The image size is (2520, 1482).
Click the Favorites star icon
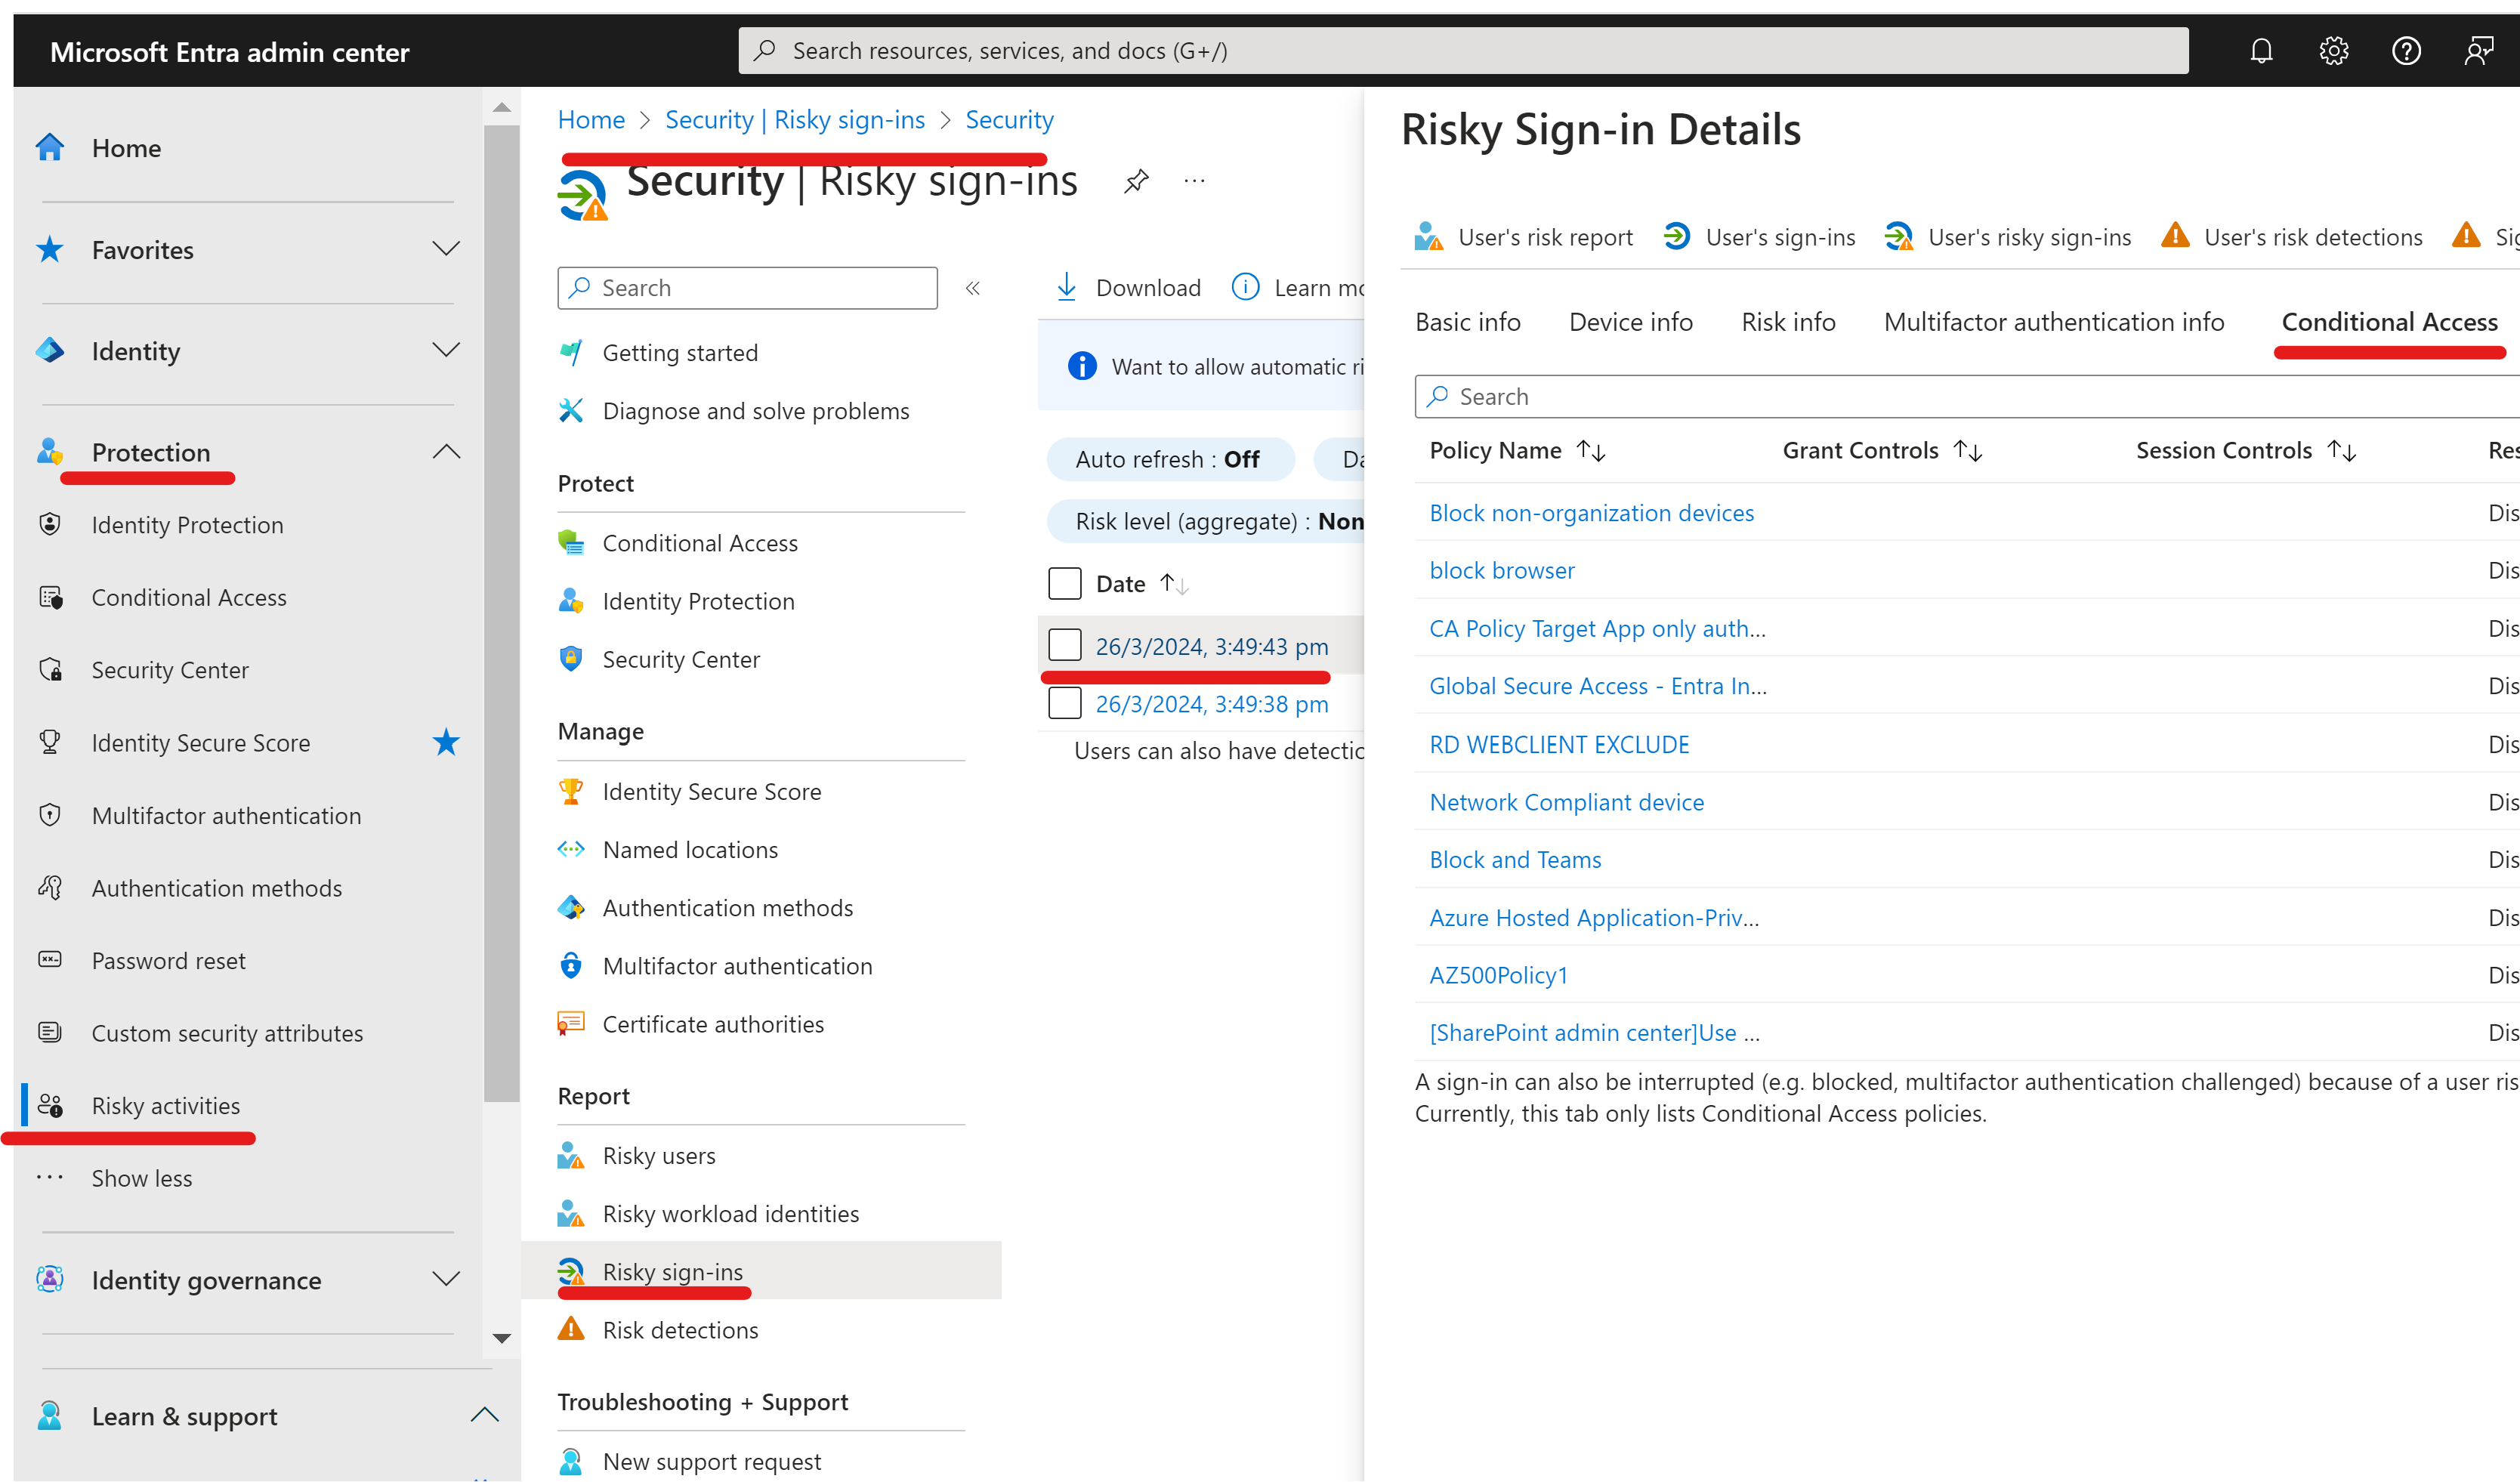tap(49, 249)
